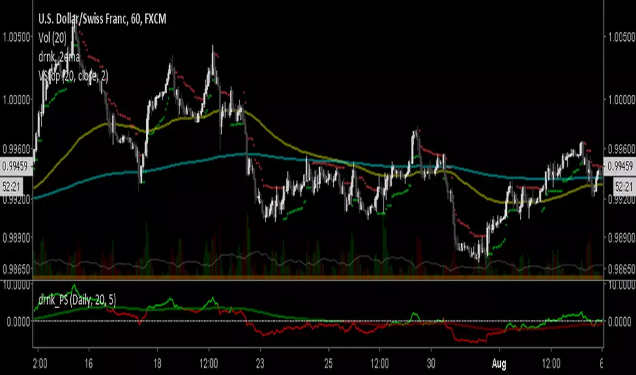Click 1.00500 on the right price axis

[621, 37]
